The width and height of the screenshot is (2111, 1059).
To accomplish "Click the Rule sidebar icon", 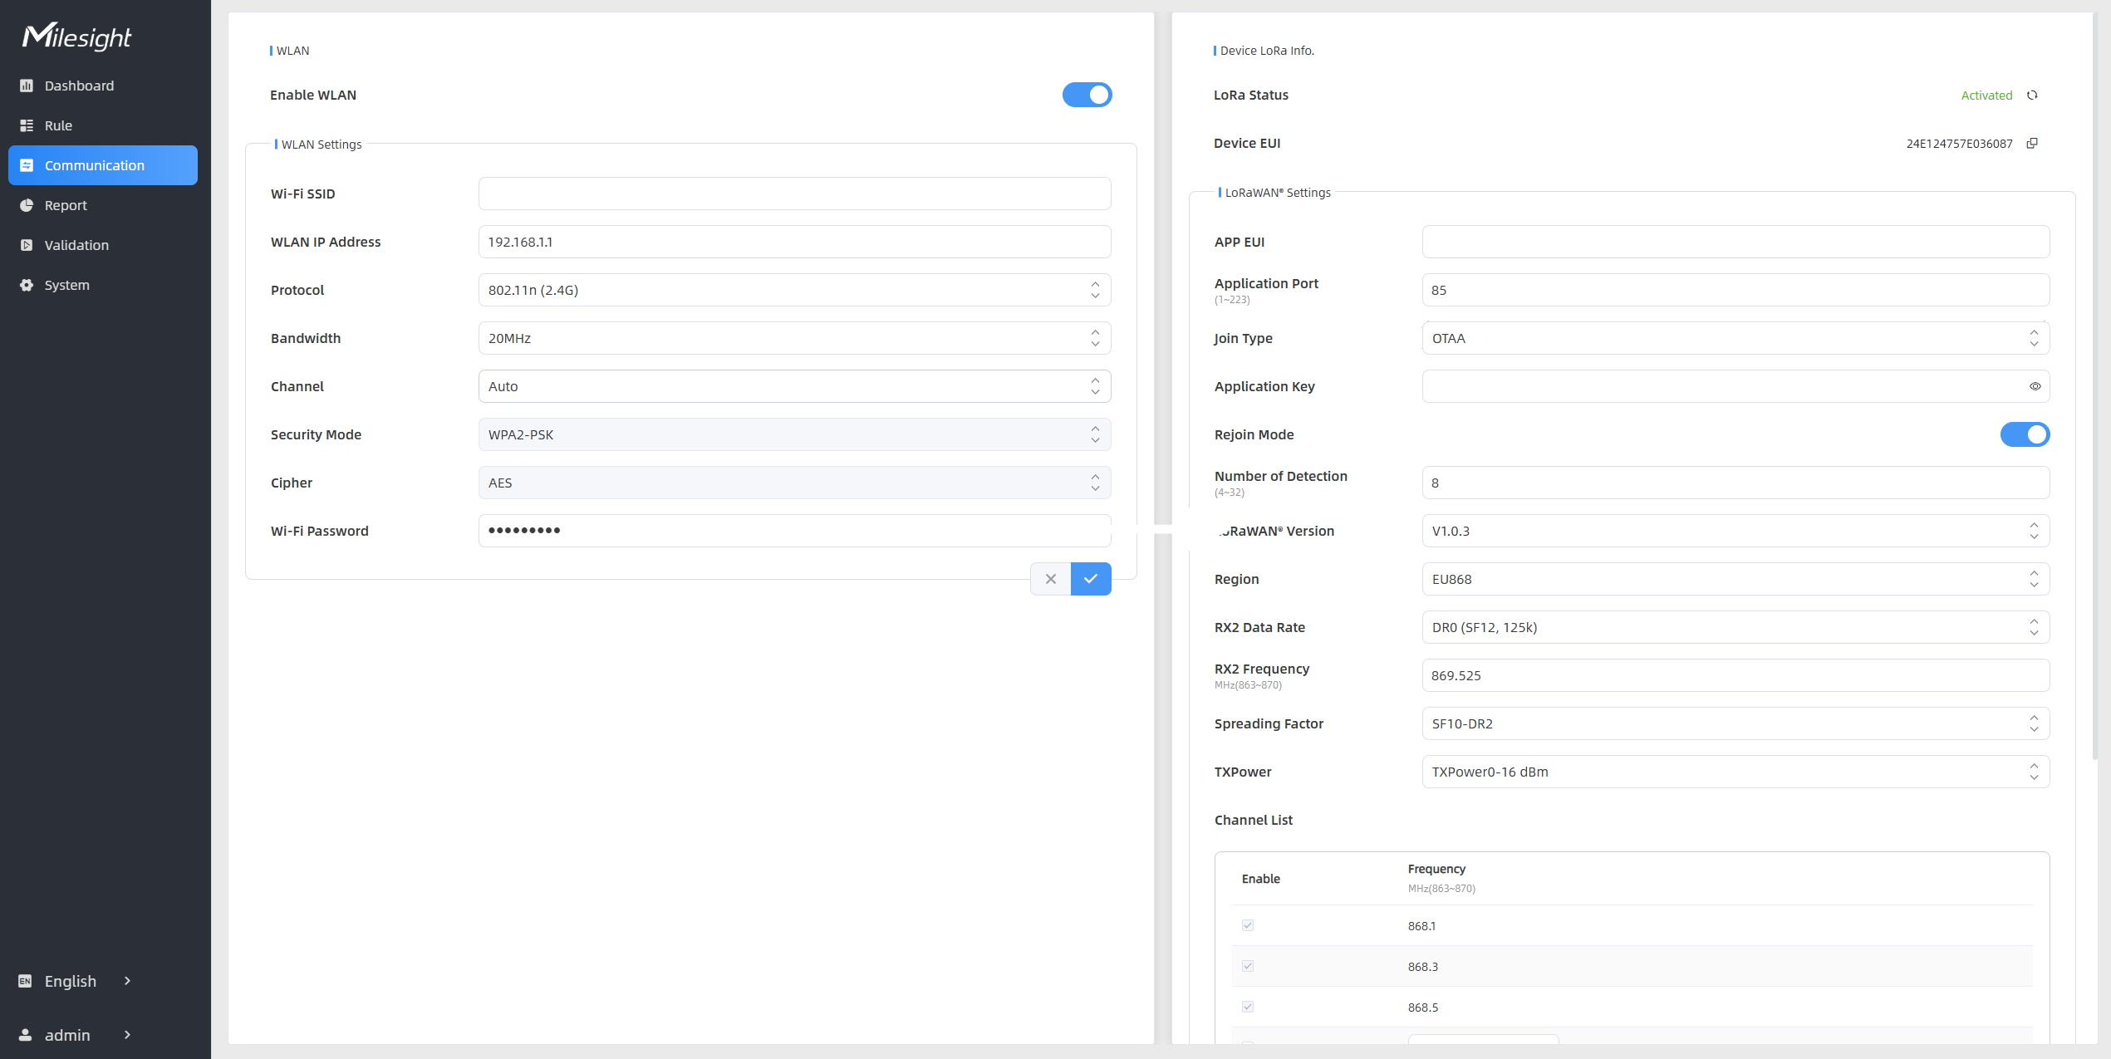I will 27,125.
